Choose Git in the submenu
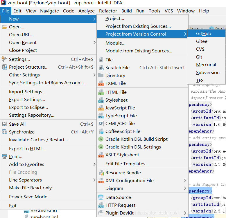Screen dimensions: 226x218 pos(207,57)
